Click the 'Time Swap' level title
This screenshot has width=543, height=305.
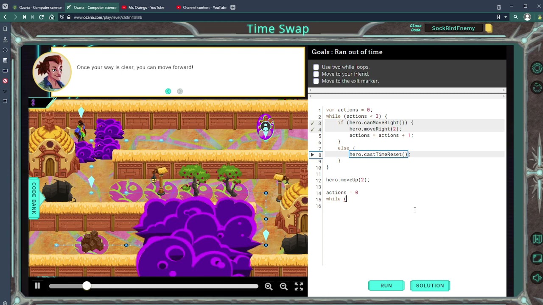coord(278,28)
